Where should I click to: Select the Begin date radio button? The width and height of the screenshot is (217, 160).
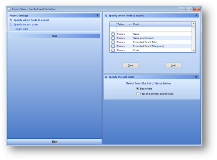(x=137, y=89)
